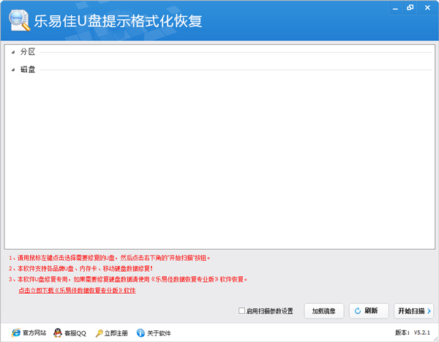Image resolution: width=439 pixels, height=342 pixels.
Task: Select the 分区 group header
Action: click(x=28, y=52)
